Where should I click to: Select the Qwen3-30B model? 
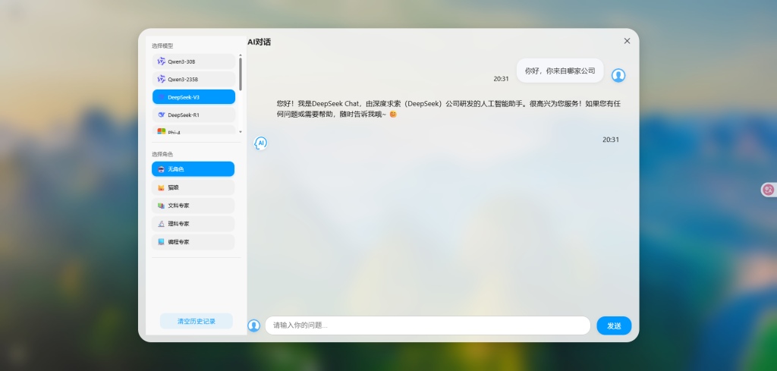(193, 61)
